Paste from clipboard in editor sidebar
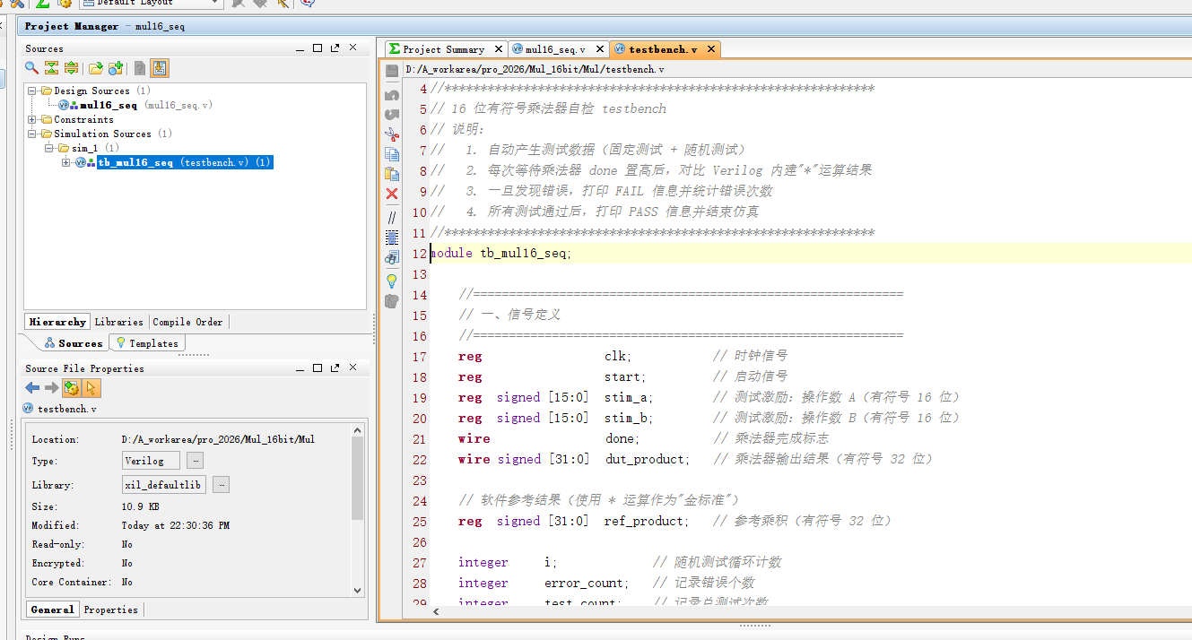This screenshot has width=1192, height=640. (x=392, y=174)
